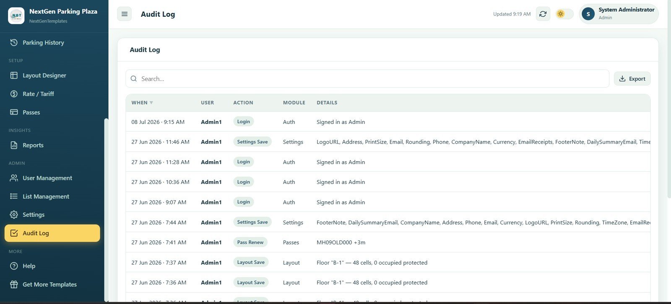Viewport: 671px width, 304px height.
Task: Open Get More Templates link
Action: (x=52, y=284)
